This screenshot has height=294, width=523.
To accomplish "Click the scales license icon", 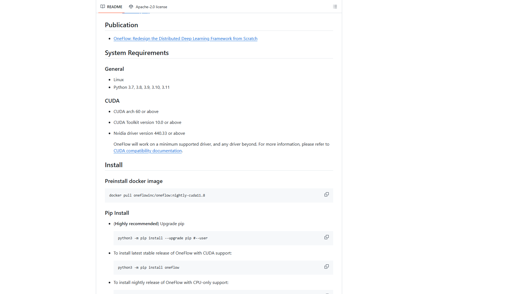I will (x=131, y=7).
